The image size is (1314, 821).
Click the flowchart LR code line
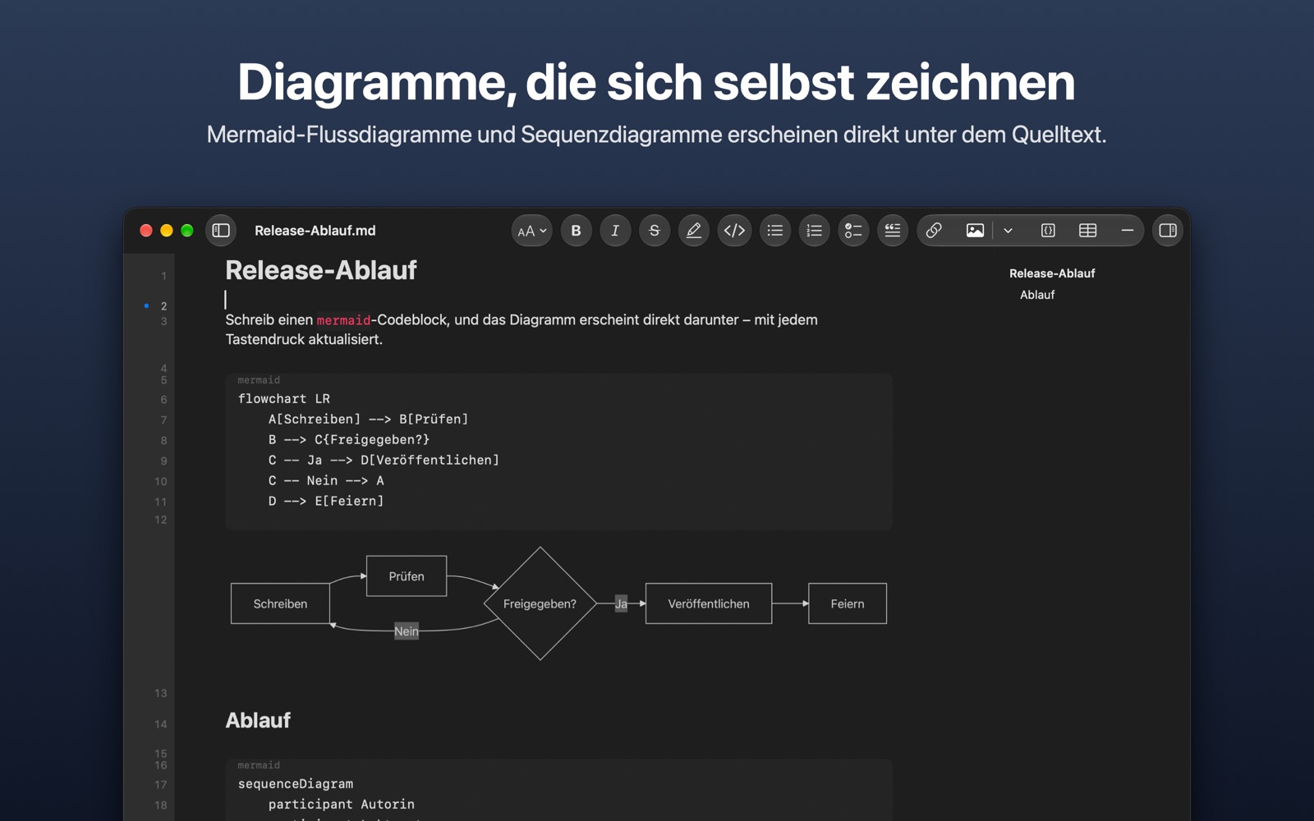tap(284, 399)
